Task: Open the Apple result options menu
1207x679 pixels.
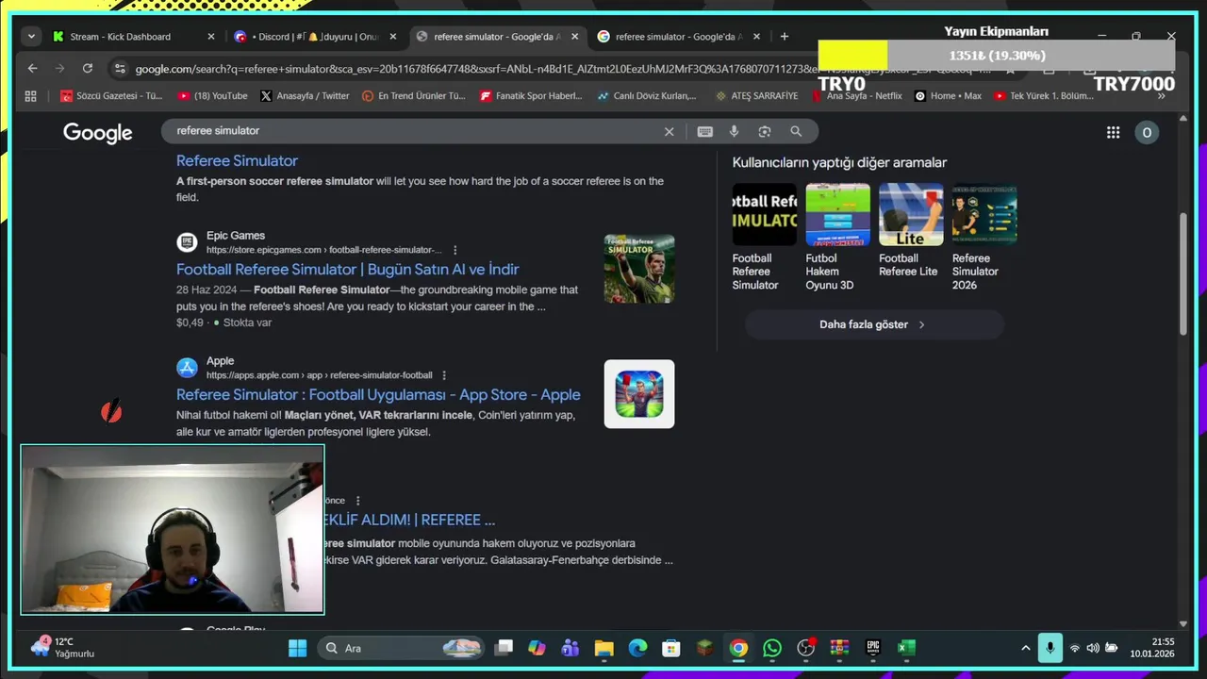Action: [x=444, y=375]
